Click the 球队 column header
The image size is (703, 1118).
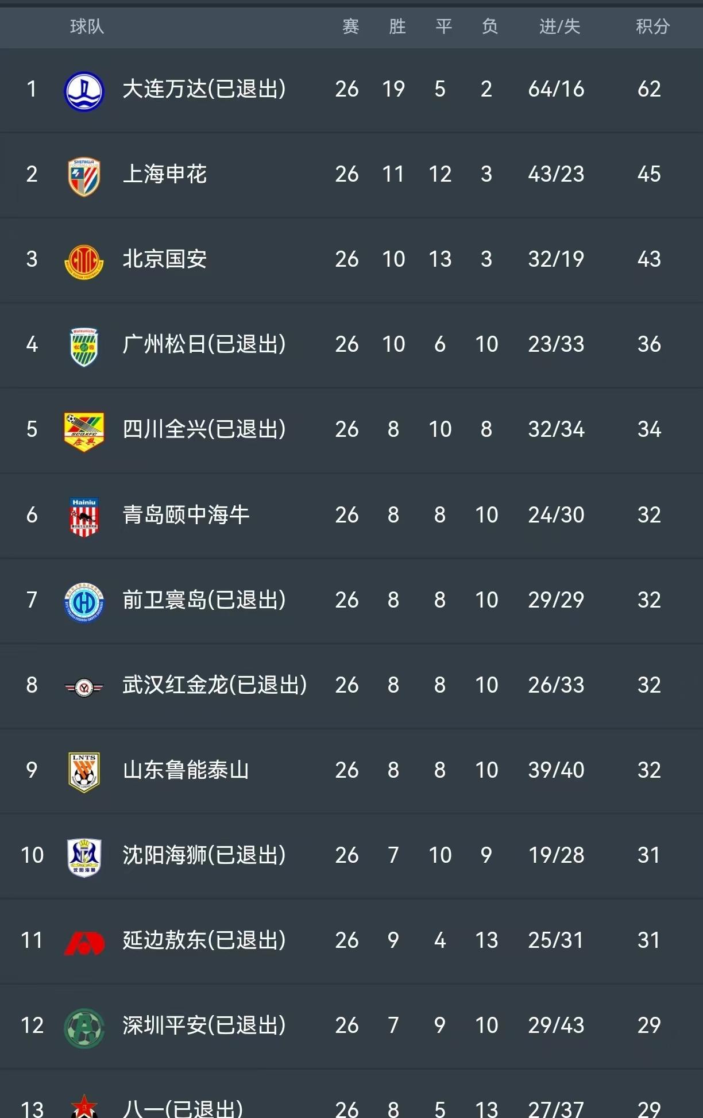[87, 26]
